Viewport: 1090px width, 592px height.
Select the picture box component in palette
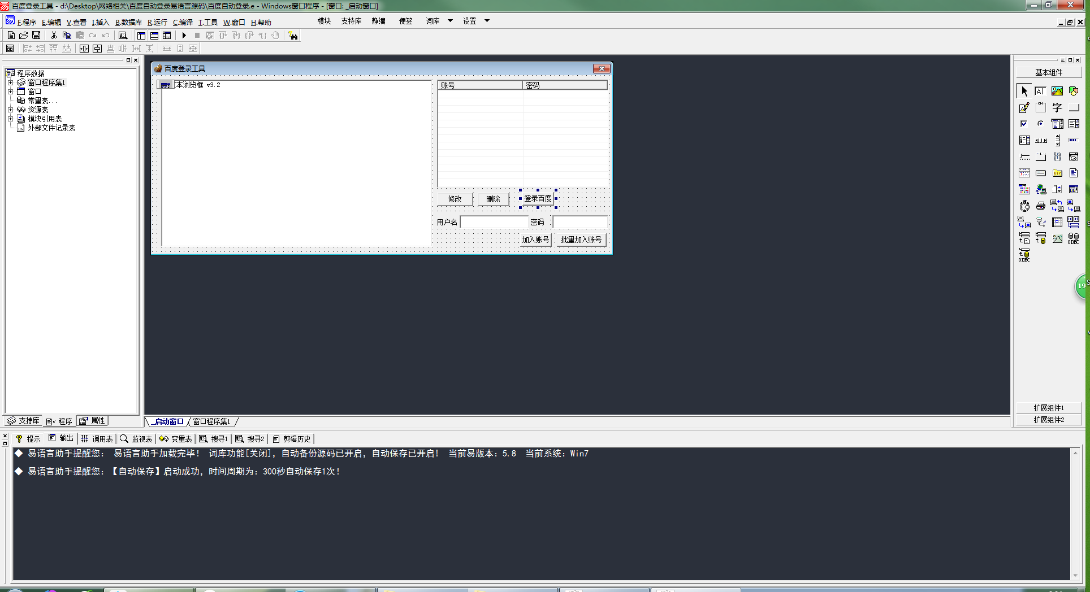pos(1057,91)
